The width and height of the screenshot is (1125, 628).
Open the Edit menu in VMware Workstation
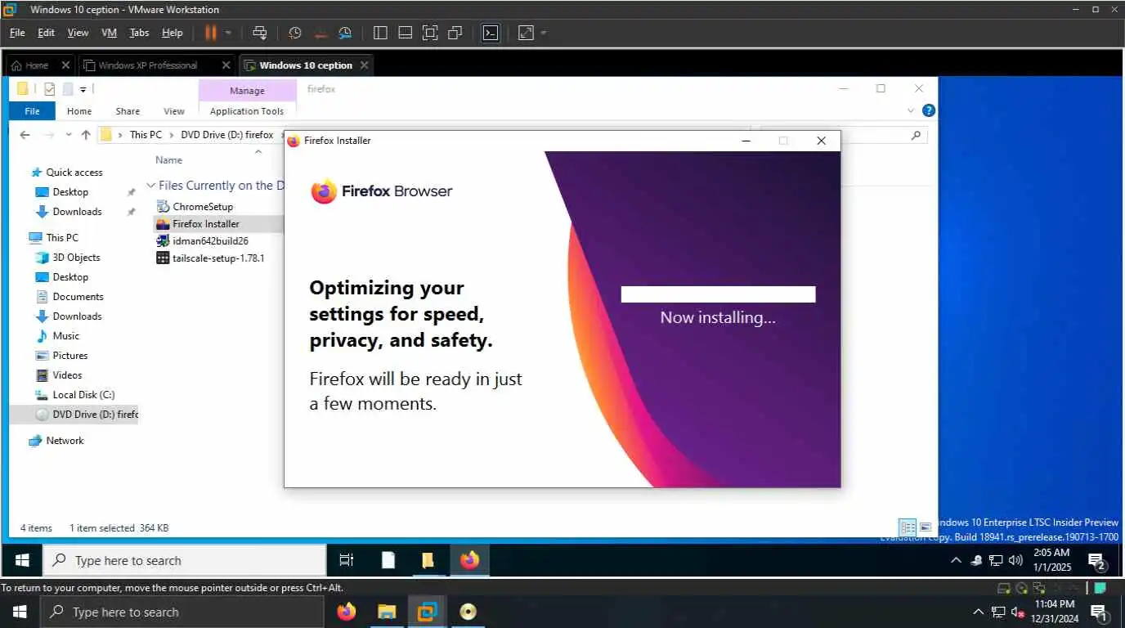tap(46, 33)
